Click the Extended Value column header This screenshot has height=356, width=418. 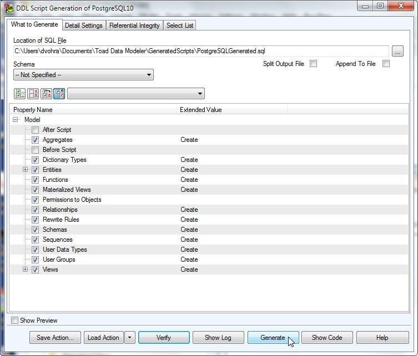point(231,110)
